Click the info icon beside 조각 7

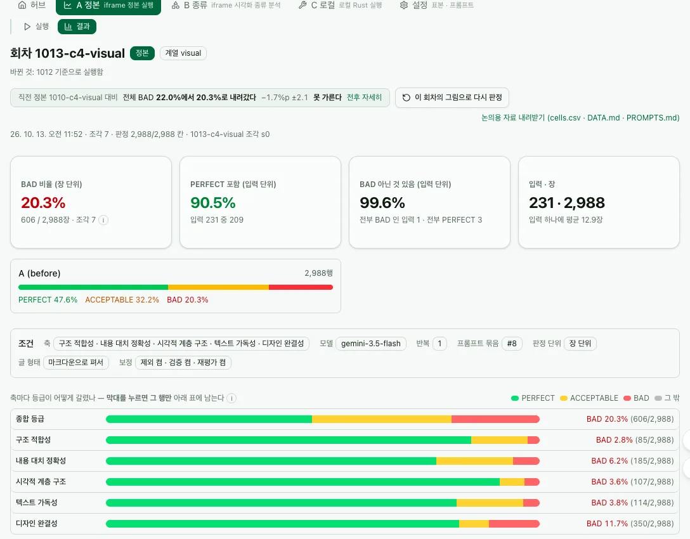tap(103, 220)
